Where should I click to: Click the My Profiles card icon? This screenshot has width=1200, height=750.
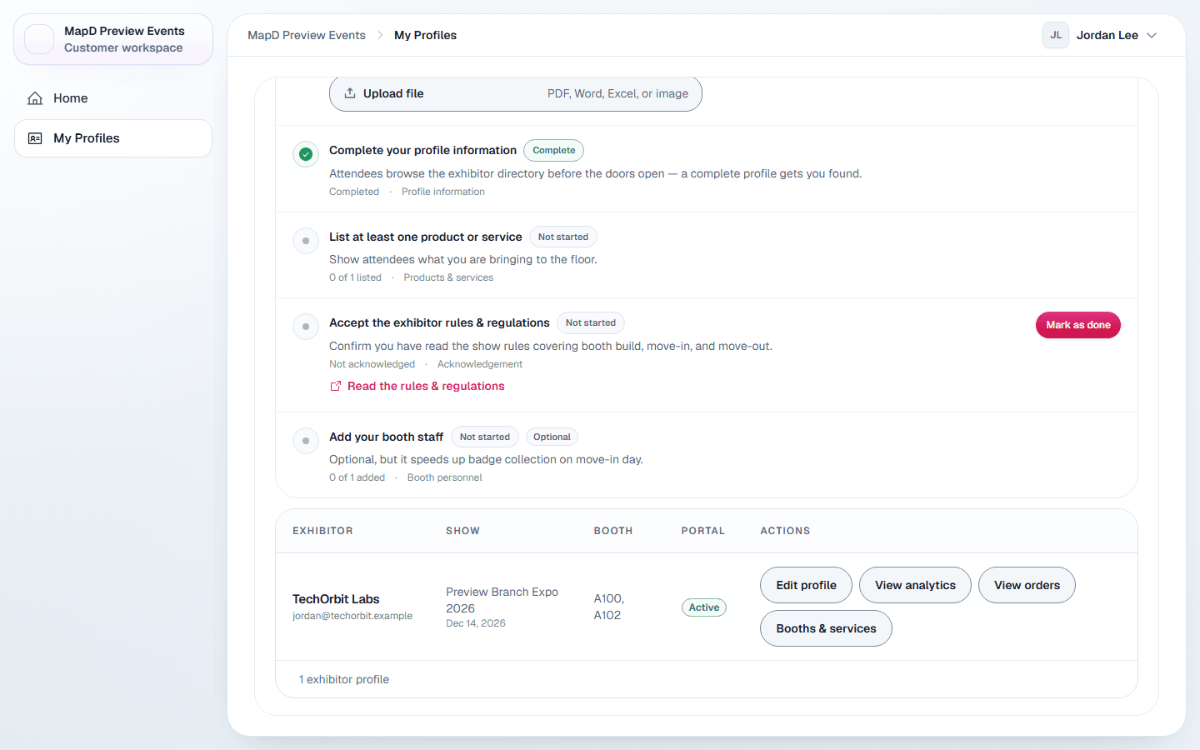[x=35, y=138]
